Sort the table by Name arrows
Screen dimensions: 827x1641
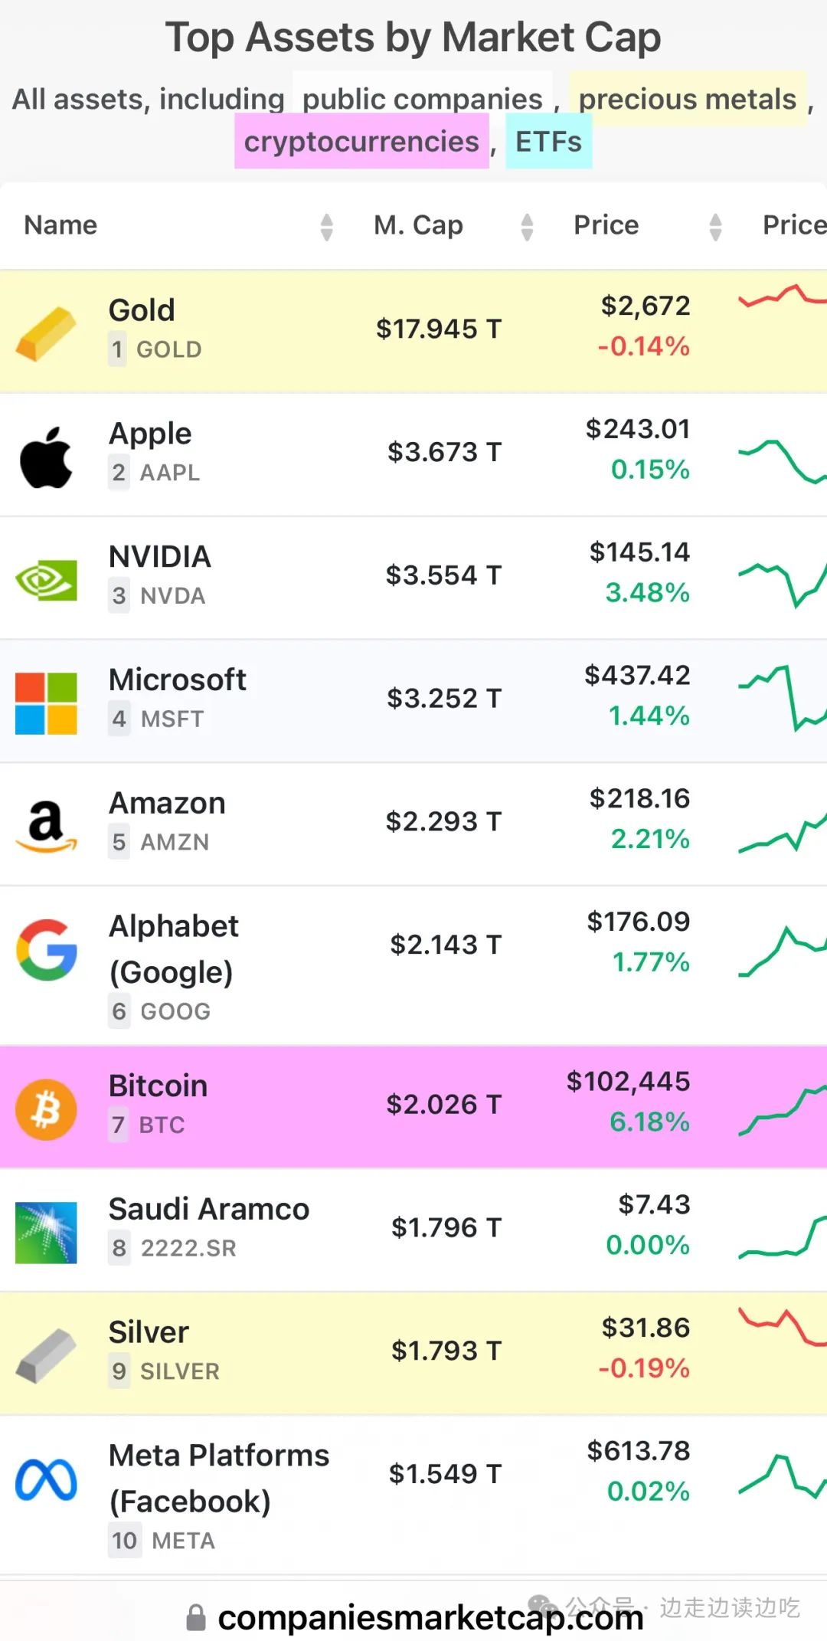point(326,227)
